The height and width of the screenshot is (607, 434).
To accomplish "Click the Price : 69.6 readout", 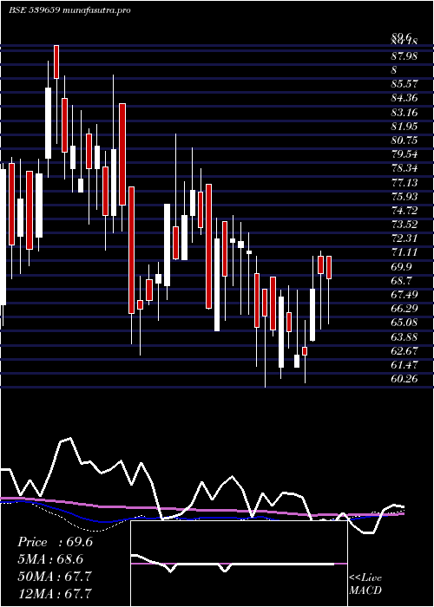I will (56, 542).
